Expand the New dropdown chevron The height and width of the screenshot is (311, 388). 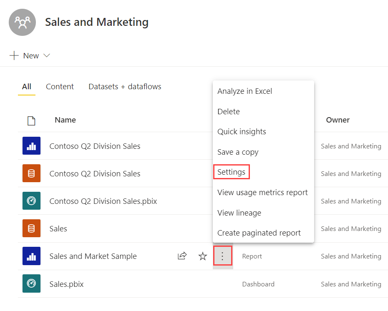point(47,56)
